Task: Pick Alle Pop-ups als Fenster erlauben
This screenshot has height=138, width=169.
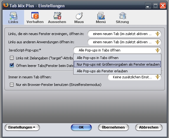Action: 117,71
